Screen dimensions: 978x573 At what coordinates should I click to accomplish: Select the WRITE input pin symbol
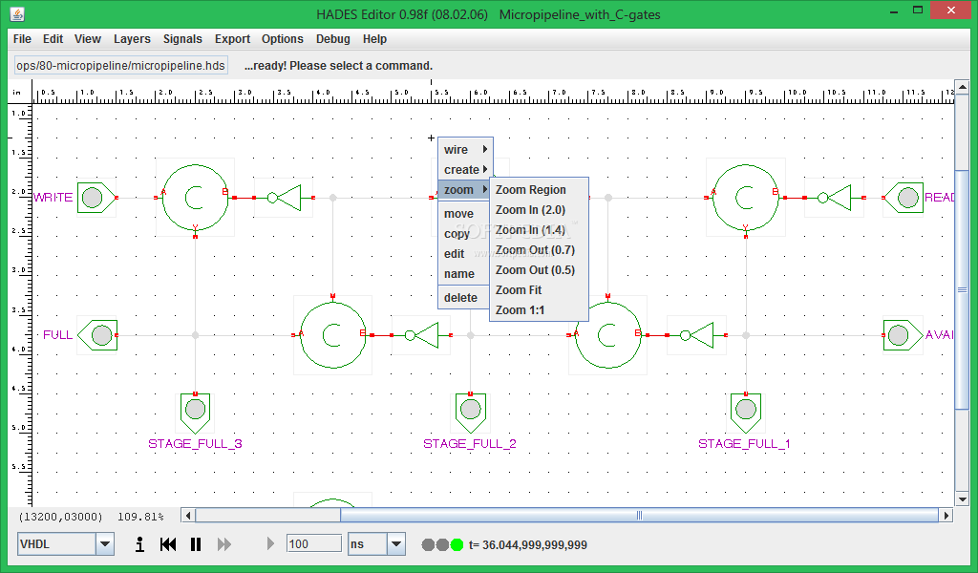(96, 198)
